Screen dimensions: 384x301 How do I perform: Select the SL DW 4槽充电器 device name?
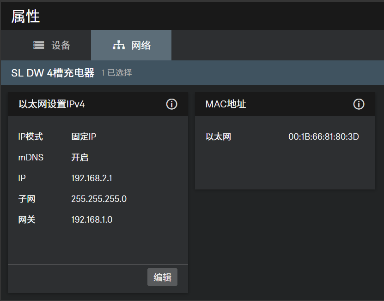(53, 73)
